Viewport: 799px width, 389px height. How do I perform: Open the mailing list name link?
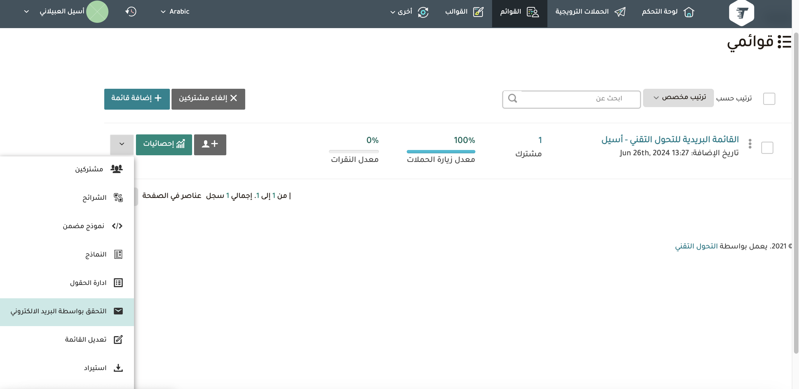[670, 139]
